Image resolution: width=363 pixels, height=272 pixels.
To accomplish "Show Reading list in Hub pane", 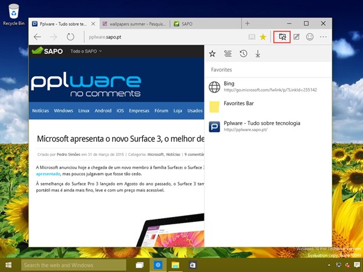I will coord(228,54).
